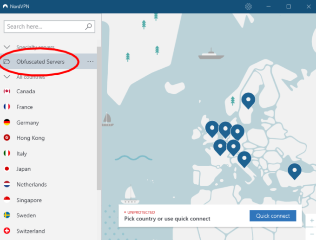Click the Germany flag icon
The height and width of the screenshot is (240, 316).
7,122
